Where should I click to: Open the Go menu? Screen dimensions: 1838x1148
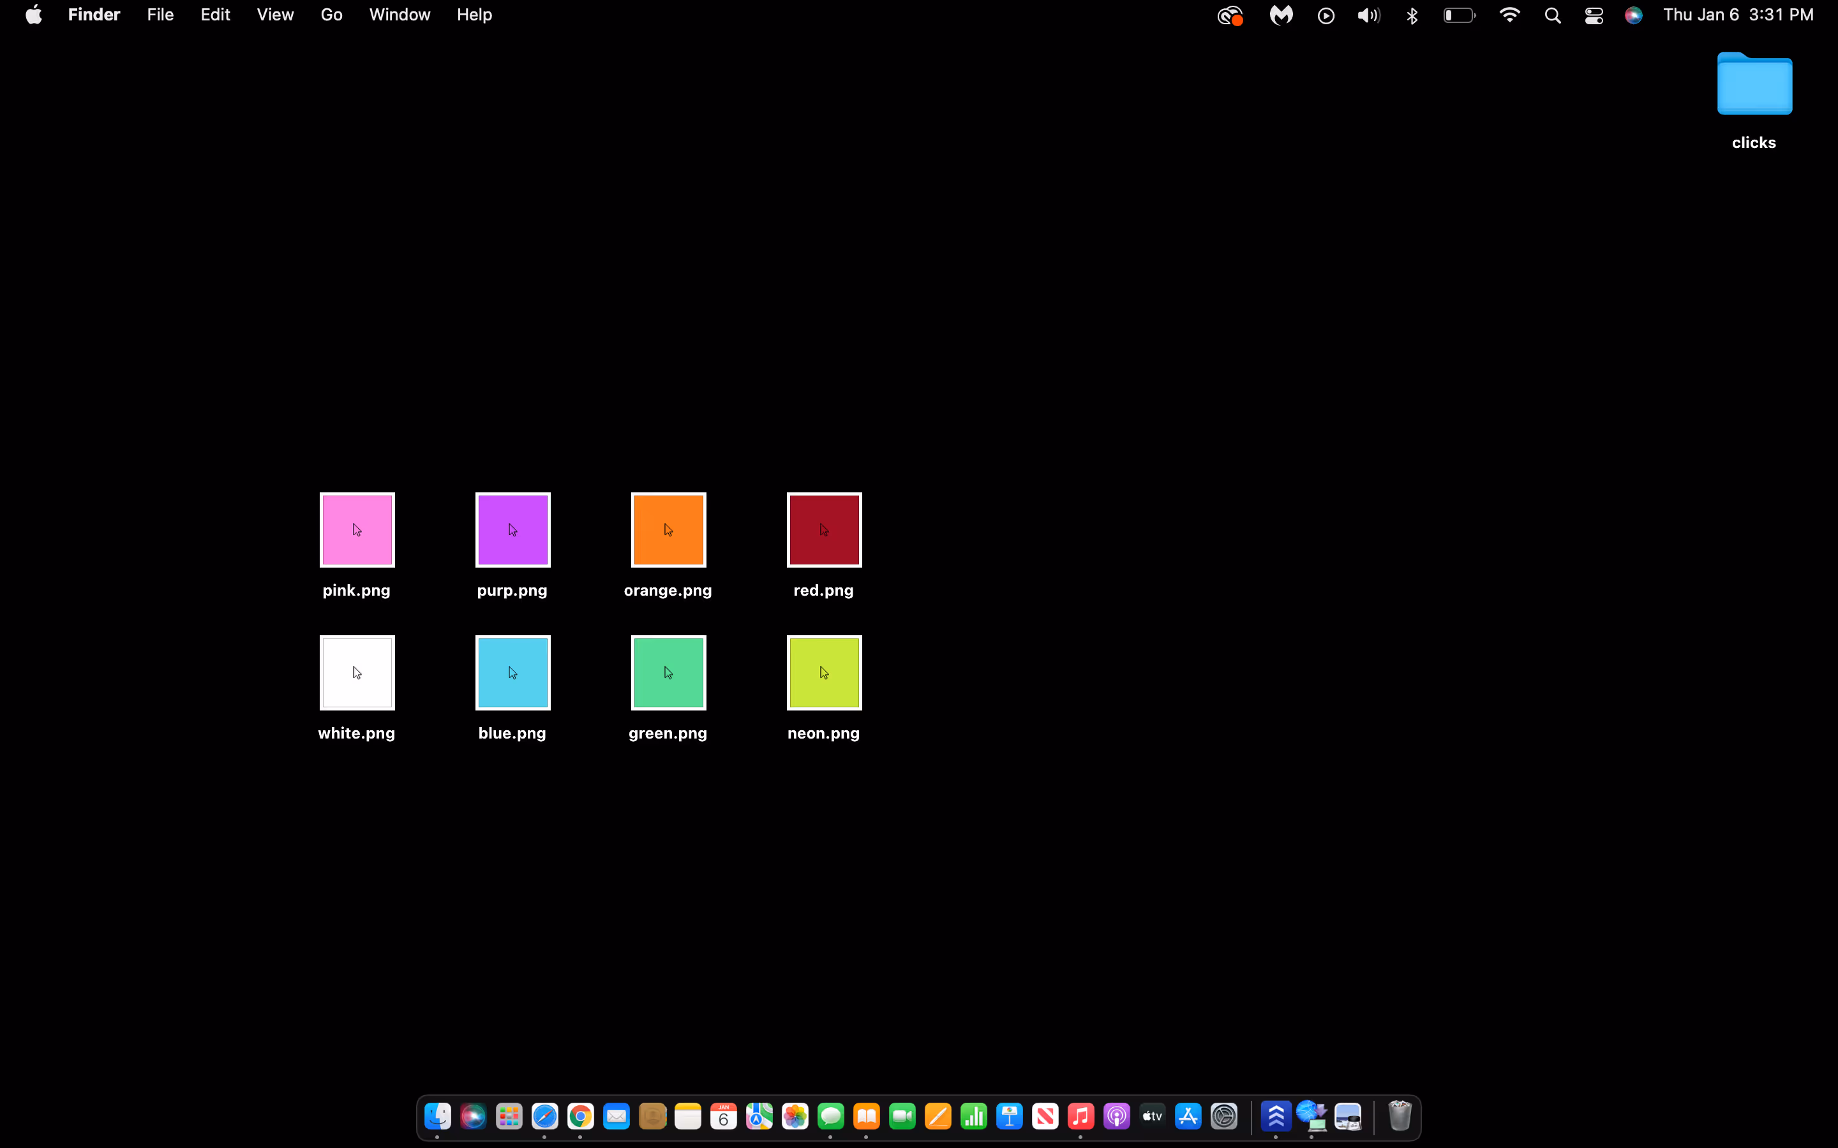[x=331, y=15]
